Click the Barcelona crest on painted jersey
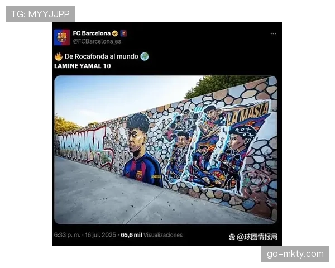The image size is (335, 268). click(x=139, y=174)
